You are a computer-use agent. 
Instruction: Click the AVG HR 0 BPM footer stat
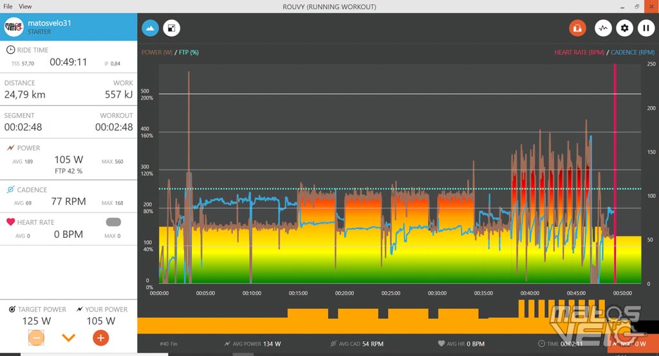461,344
